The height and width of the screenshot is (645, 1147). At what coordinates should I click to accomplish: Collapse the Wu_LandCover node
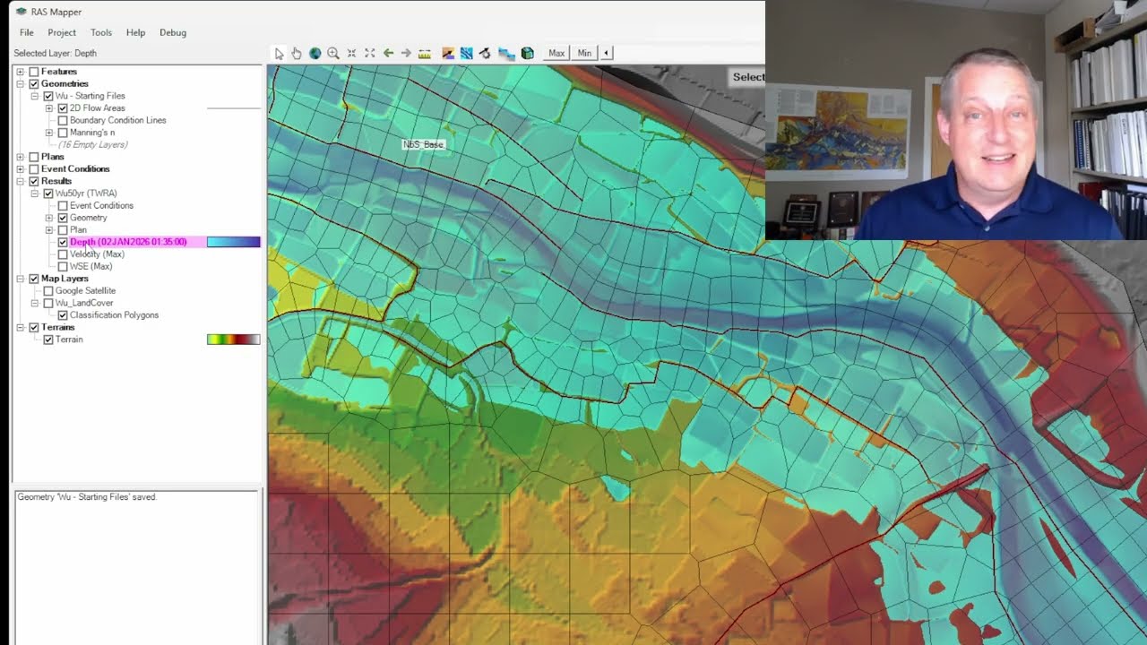35,303
